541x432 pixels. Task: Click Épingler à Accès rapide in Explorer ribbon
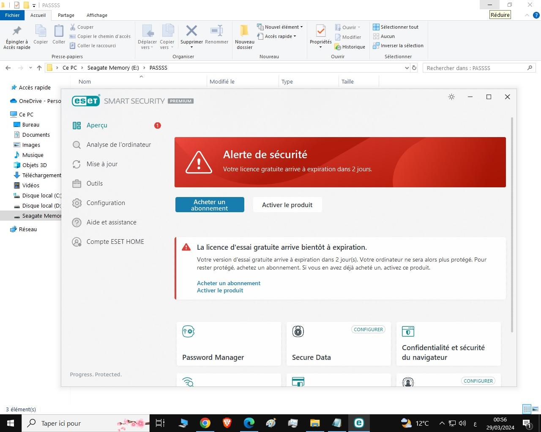coord(17,37)
